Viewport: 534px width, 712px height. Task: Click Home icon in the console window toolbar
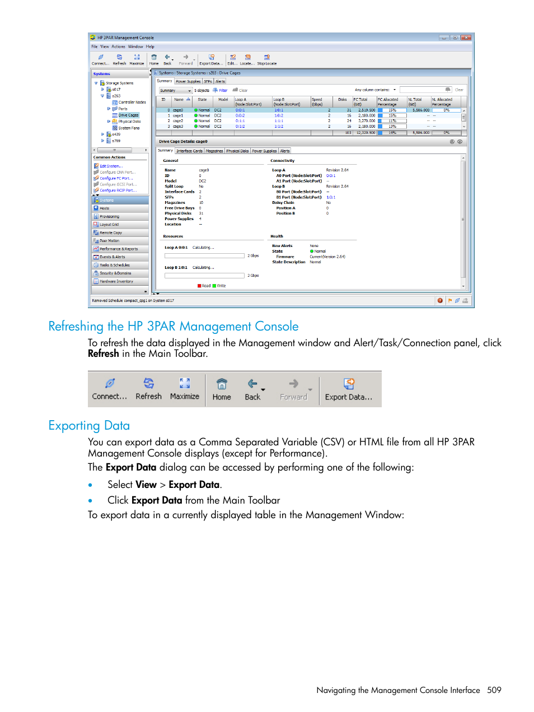pos(154,57)
